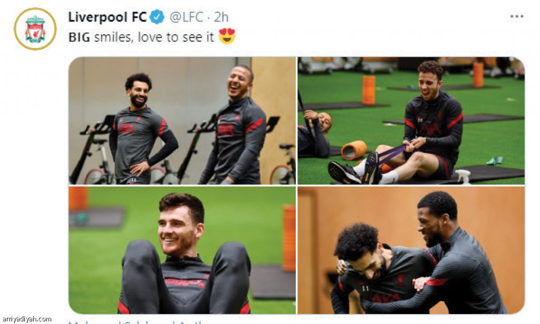Select the tweet text 'BIG smiles, love to see it'
Viewport: 540px width, 324px height.
(141, 37)
